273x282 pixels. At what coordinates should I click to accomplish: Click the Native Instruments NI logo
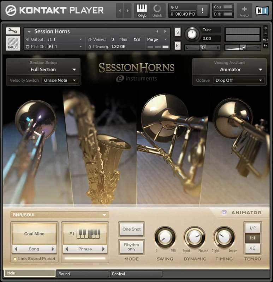pyautogui.click(x=262, y=11)
